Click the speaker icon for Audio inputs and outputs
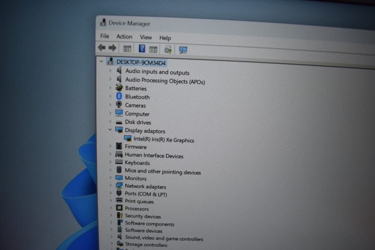Screen dimensions: 375x250 119,70
